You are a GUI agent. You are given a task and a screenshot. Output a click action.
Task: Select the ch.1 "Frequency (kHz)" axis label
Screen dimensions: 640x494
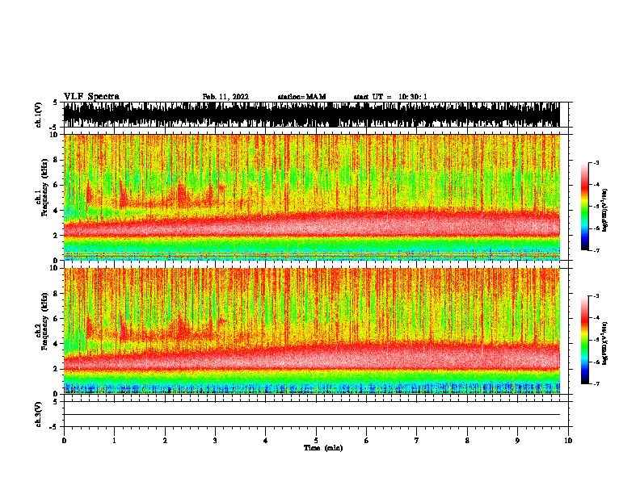click(44, 188)
